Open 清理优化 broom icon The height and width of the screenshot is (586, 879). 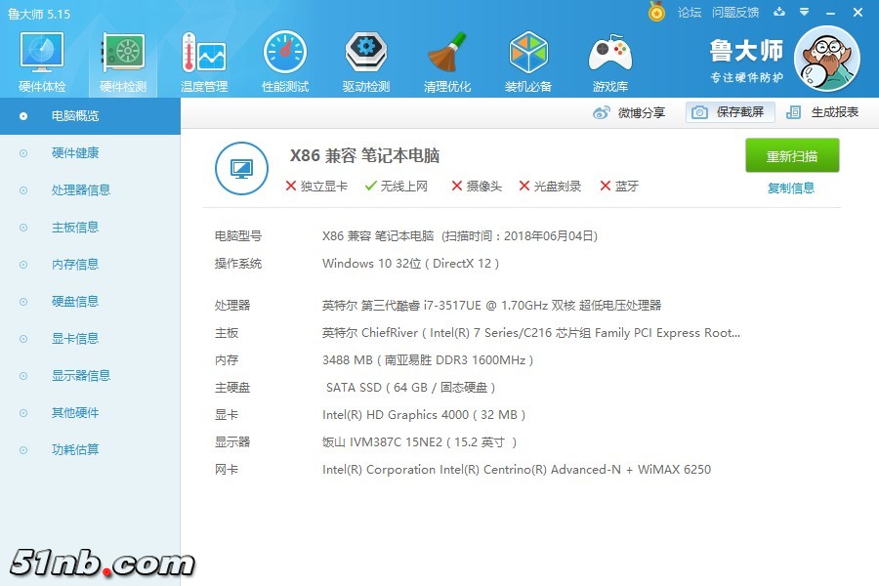tap(447, 53)
